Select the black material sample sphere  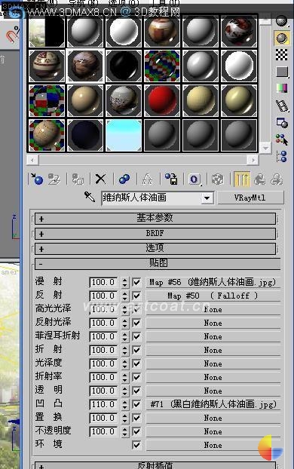[x=124, y=66]
